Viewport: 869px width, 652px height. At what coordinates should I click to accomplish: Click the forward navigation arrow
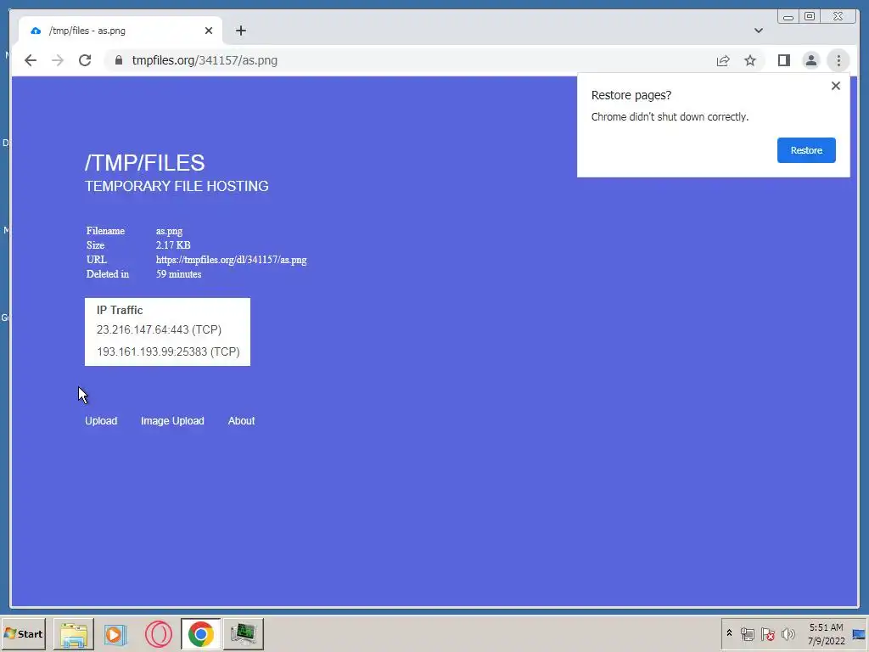58,60
